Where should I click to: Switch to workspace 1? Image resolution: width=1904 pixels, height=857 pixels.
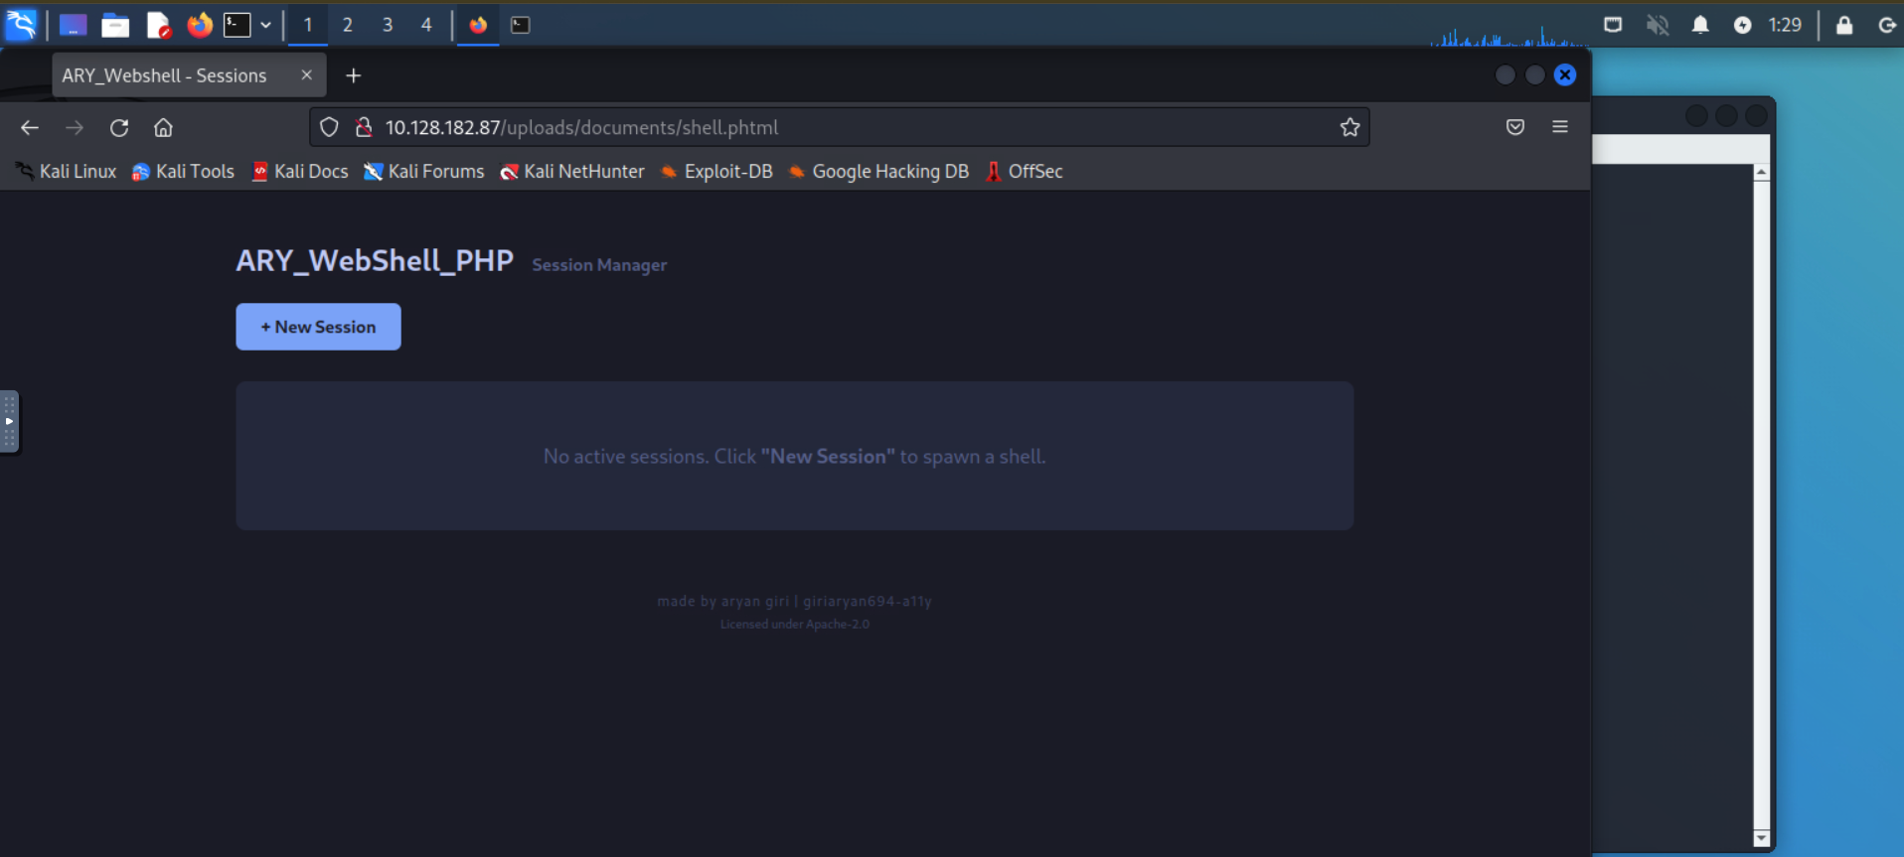[308, 26]
